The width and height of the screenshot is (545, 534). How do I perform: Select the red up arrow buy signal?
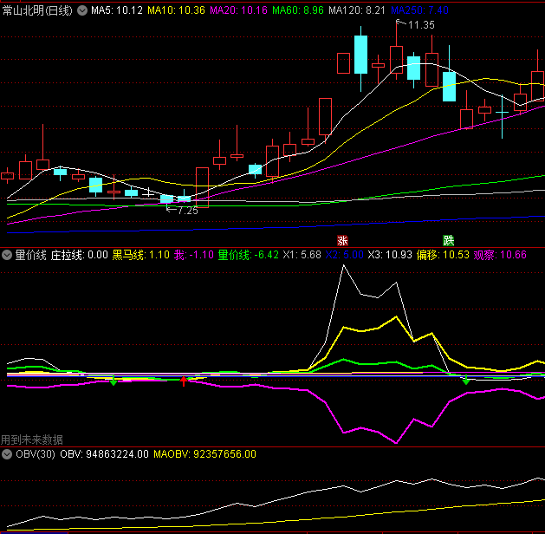tap(184, 381)
